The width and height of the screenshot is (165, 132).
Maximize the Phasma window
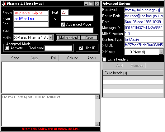91,4
